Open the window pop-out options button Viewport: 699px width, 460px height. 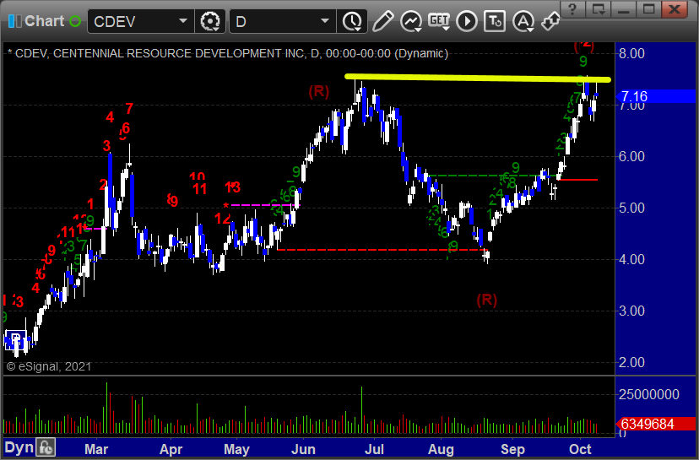tap(599, 9)
